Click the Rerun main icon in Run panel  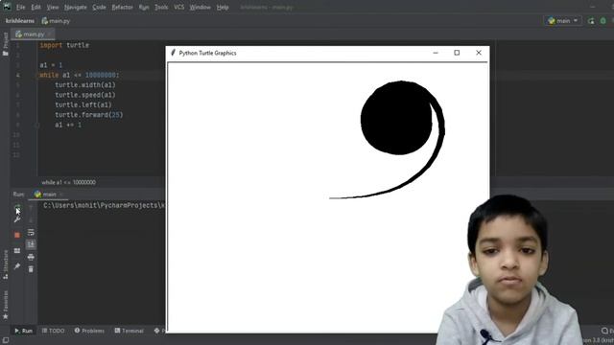click(17, 208)
